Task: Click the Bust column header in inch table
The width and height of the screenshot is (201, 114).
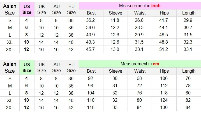Action: [x=91, y=13]
